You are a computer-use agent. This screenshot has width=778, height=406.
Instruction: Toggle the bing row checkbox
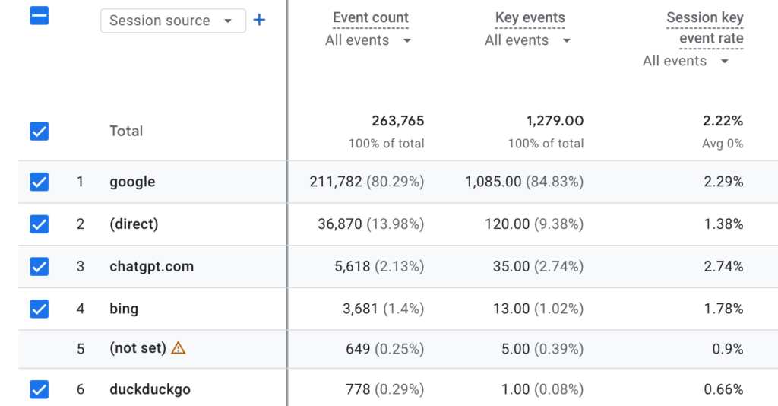click(39, 309)
